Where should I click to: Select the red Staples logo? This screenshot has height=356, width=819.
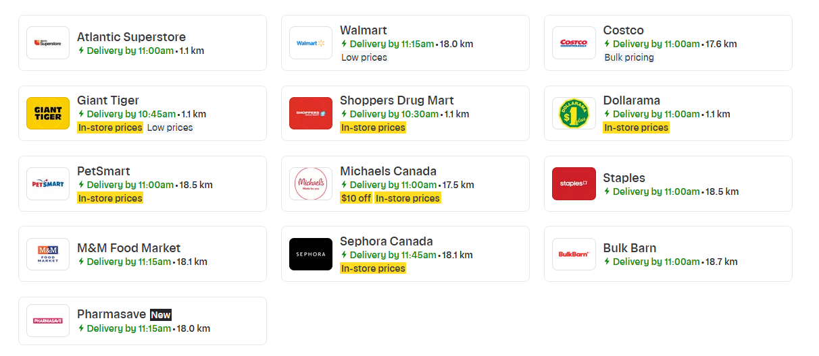pos(574,183)
